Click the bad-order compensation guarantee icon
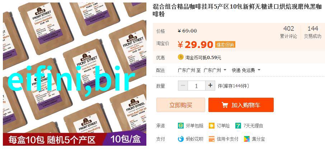 180,126
